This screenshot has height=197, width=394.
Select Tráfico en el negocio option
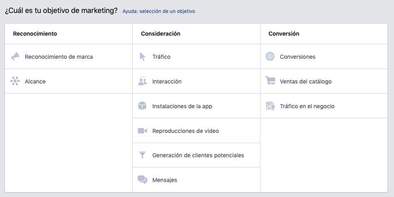tap(324, 106)
